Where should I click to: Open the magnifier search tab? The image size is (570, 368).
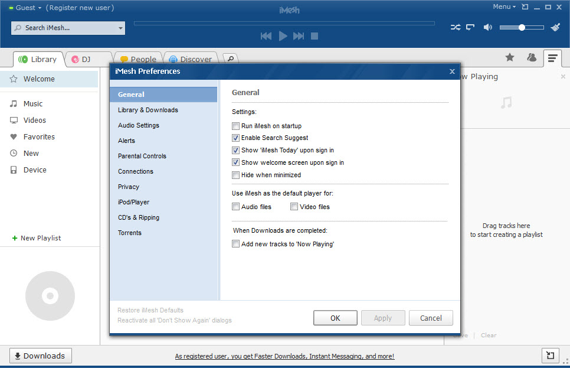pyautogui.click(x=231, y=58)
